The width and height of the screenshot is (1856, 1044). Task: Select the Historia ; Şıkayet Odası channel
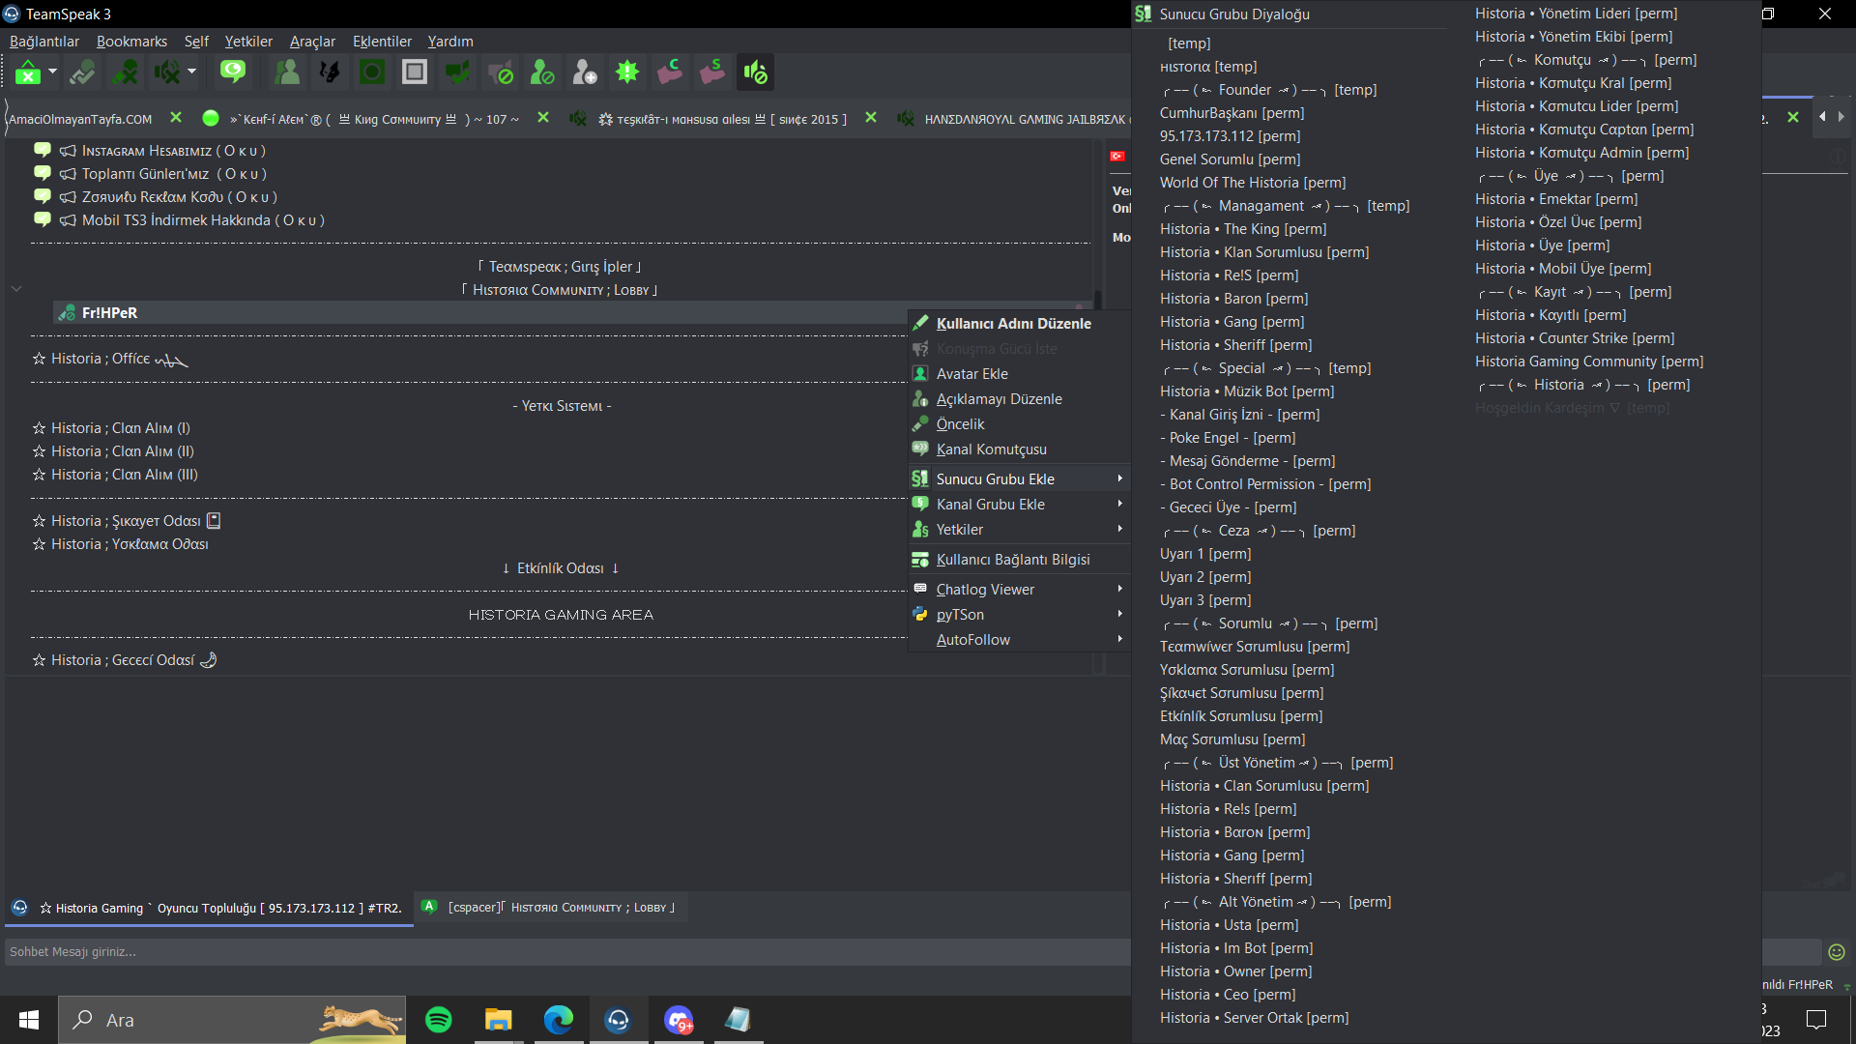click(126, 521)
